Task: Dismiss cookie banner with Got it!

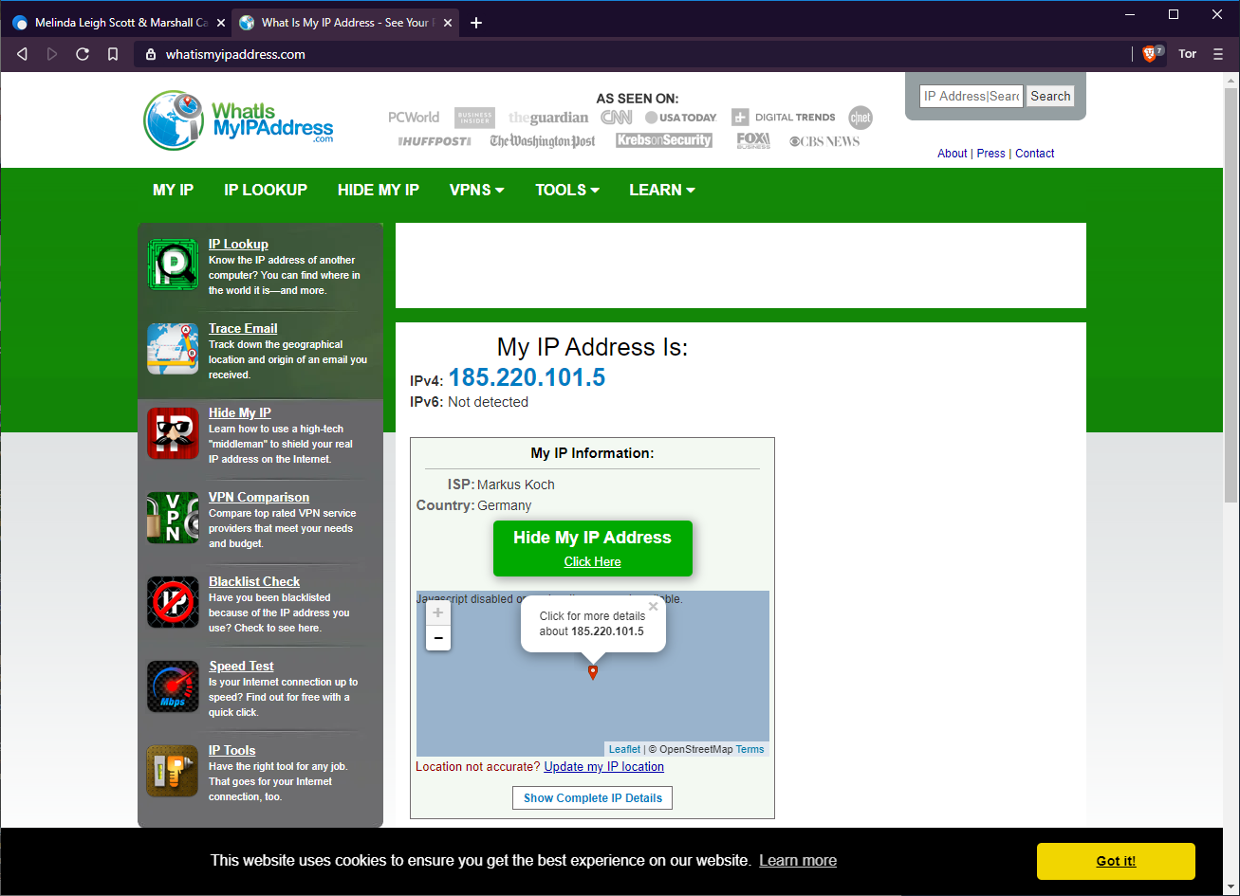Action: pyautogui.click(x=1116, y=861)
